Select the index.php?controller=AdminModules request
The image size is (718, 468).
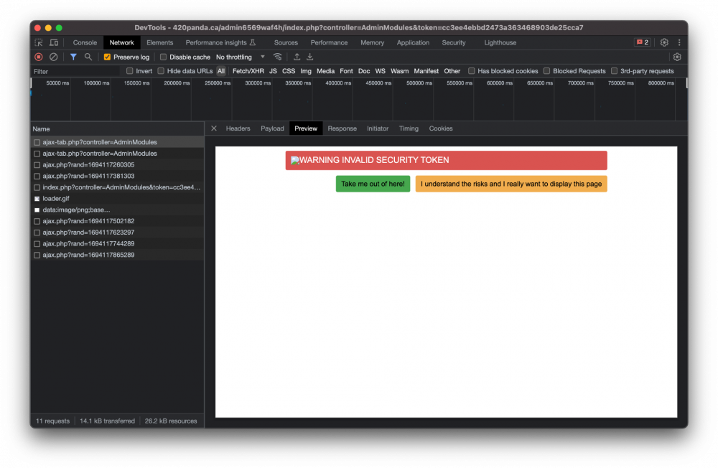pyautogui.click(x=117, y=187)
